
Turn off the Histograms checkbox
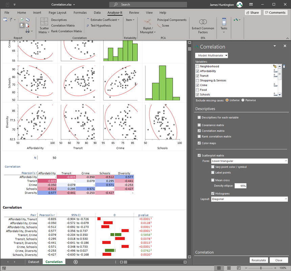213,193
